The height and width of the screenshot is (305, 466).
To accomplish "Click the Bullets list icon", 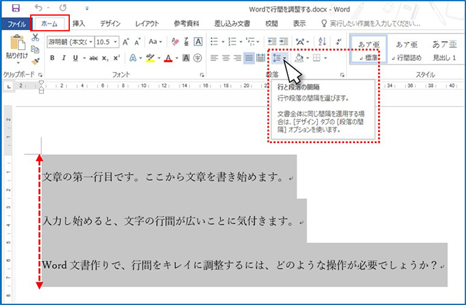I will pos(214,42).
